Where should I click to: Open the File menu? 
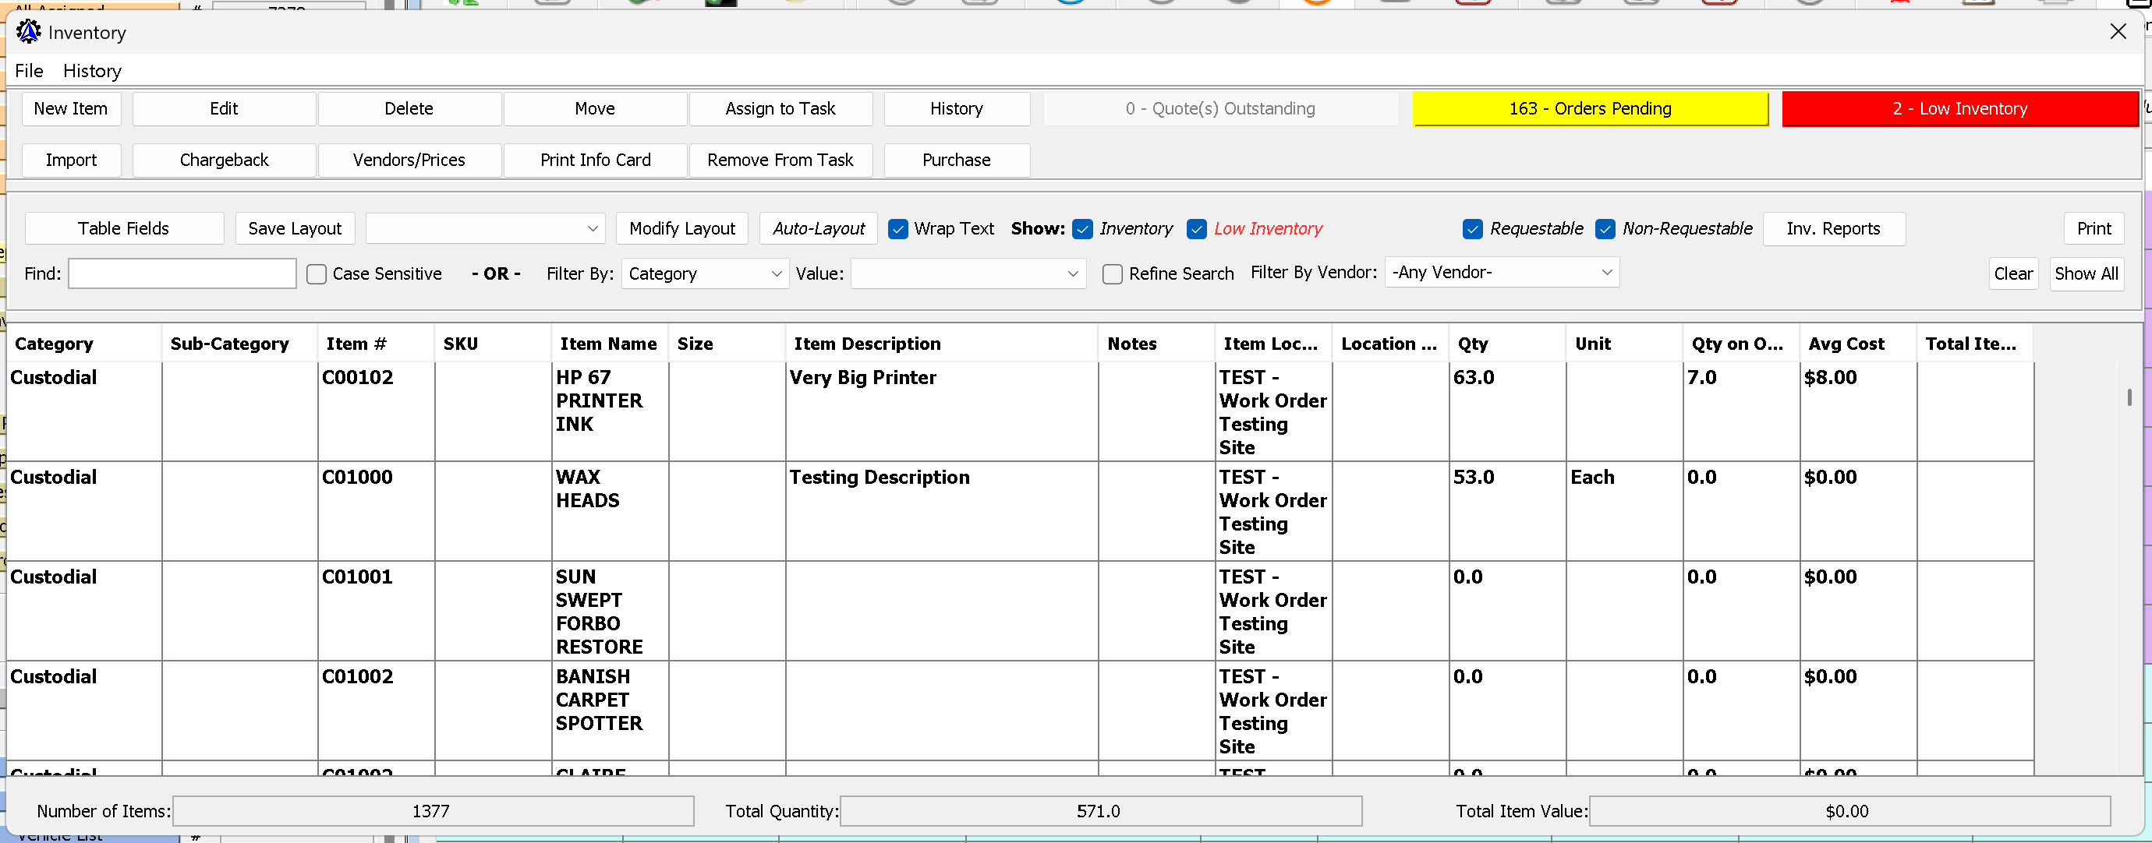tap(28, 71)
